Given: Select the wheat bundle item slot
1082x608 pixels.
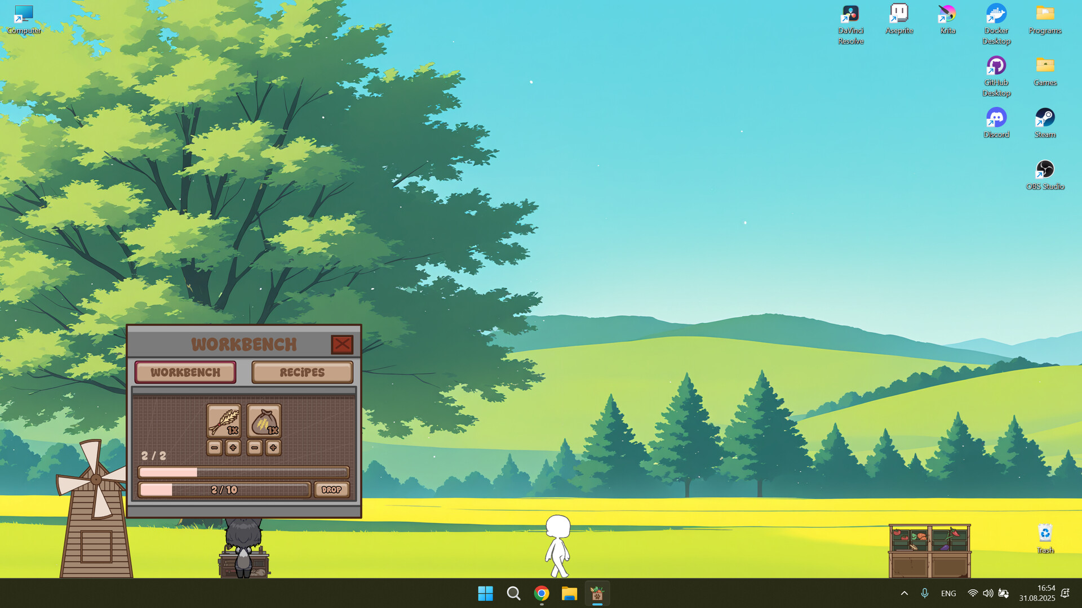Looking at the screenshot, I should pos(224,421).
